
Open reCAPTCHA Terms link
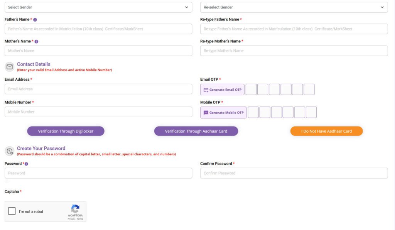click(80, 219)
